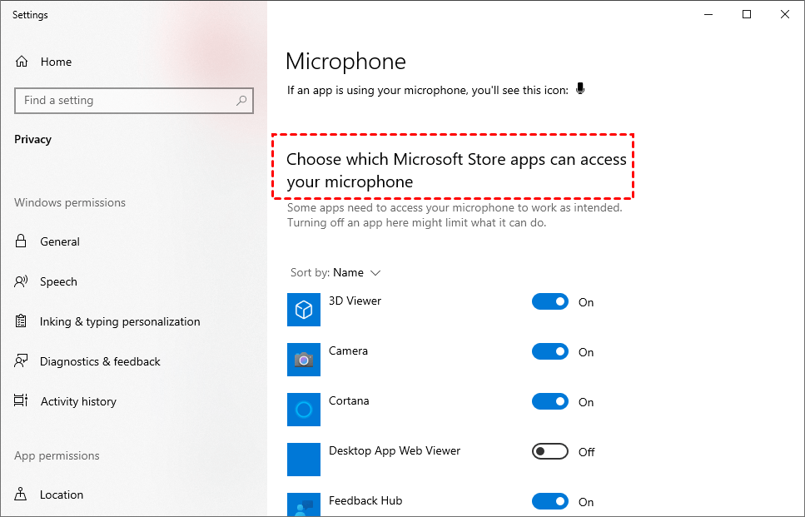
Task: Click the Speech icon in sidebar
Action: [x=22, y=281]
